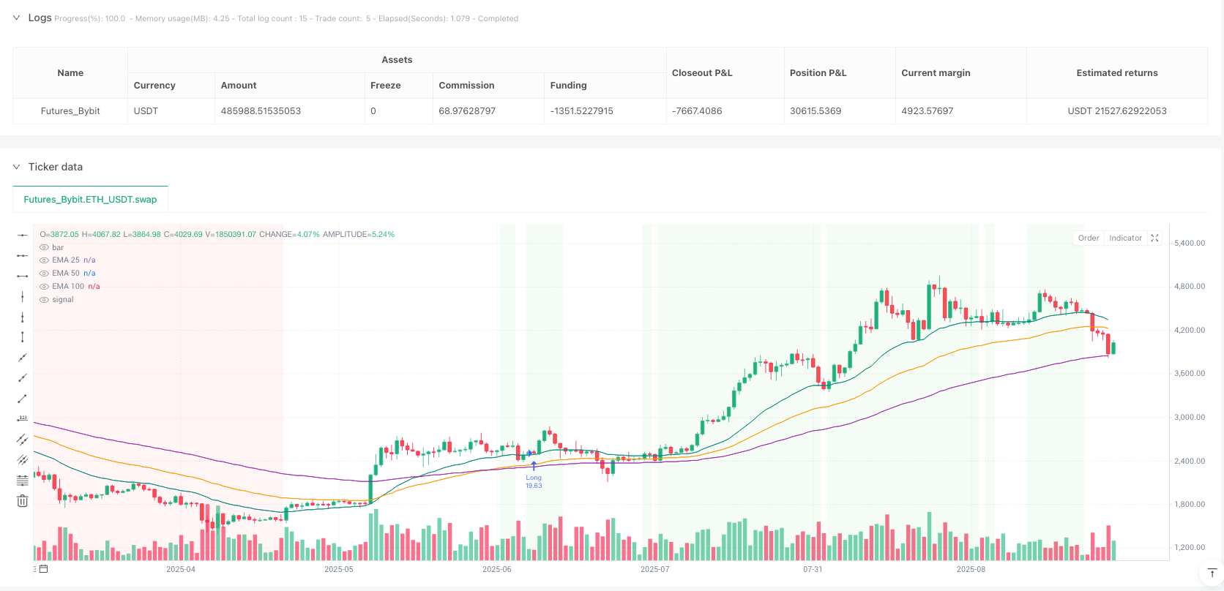1224x591 pixels.
Task: Hide the EMA 25 indicator line
Action: coord(45,260)
